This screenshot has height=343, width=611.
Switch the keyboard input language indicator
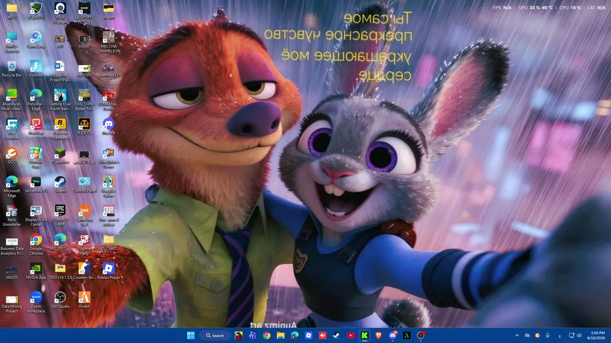pos(560,335)
